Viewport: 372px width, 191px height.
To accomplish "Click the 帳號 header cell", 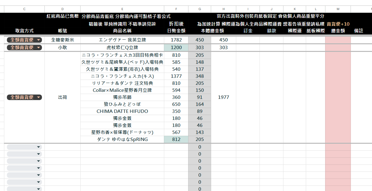I will 63,31.
